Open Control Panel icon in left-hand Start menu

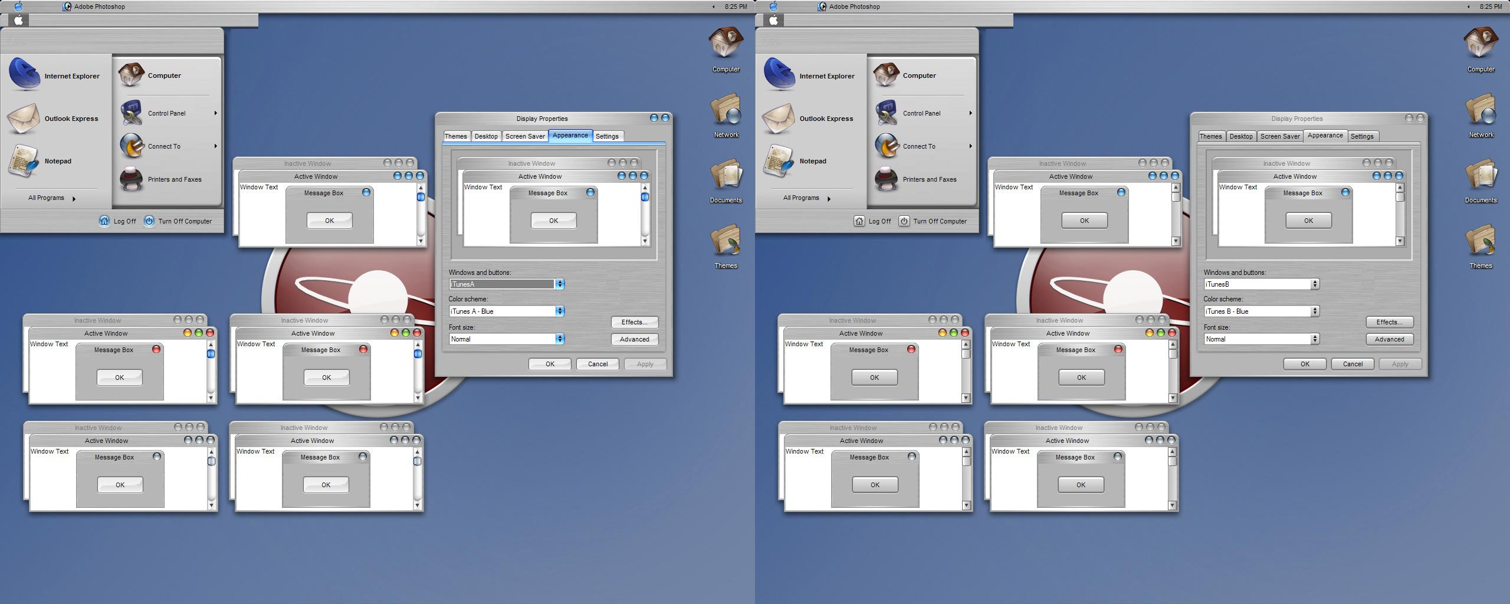click(x=131, y=113)
